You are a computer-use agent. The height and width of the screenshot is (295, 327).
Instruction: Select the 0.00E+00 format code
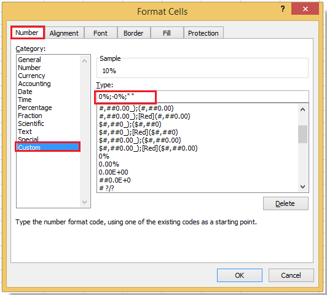tap(113, 172)
